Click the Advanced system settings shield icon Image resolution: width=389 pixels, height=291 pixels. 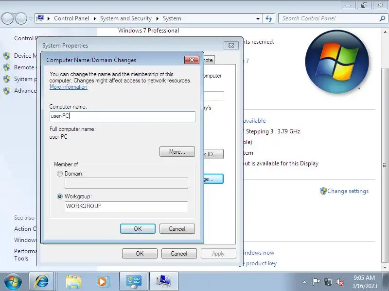tap(7, 91)
